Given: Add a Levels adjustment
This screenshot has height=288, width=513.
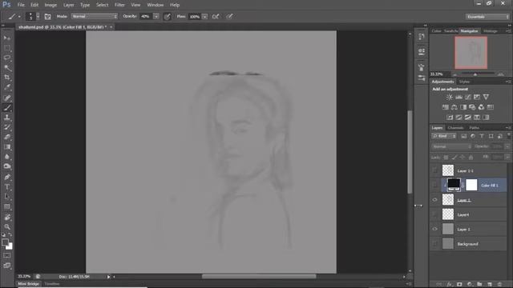Looking at the screenshot, I should pos(458,97).
